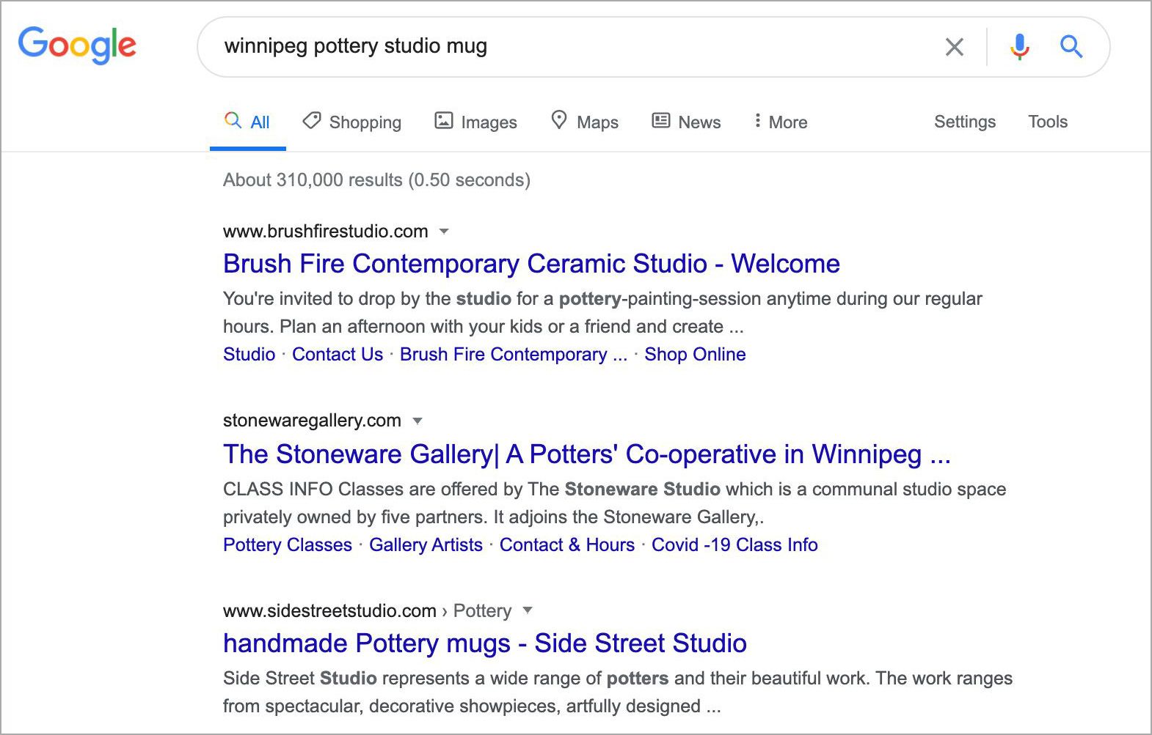Open the Shop Online sitelink
The image size is (1152, 735).
pos(695,354)
